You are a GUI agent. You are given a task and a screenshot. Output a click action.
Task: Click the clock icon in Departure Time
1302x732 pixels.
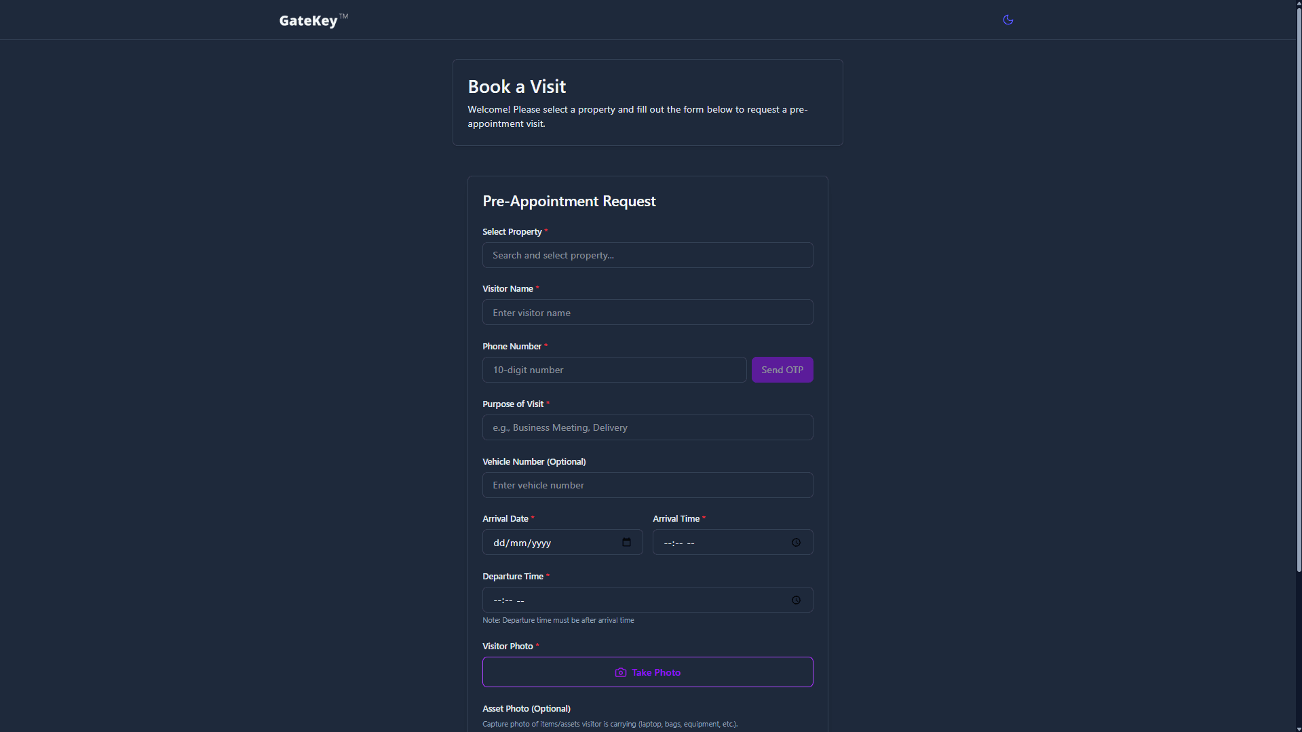click(x=796, y=600)
